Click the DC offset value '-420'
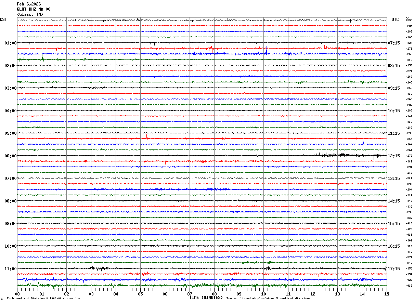Image resolution: width=414 pixels, height=303 pixels. click(409, 229)
